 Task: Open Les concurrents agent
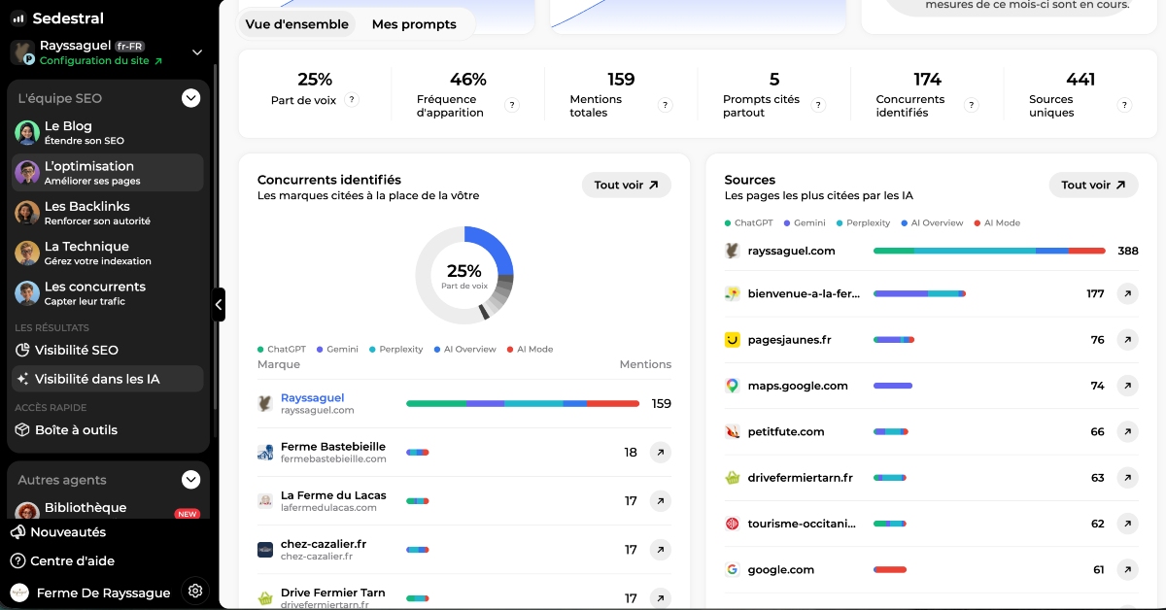pos(108,293)
